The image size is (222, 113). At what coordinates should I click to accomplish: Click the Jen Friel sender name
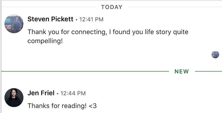41,93
